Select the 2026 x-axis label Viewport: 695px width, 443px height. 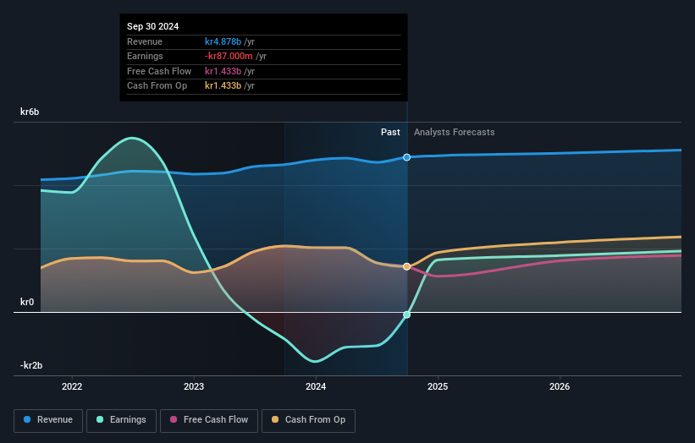coord(560,386)
